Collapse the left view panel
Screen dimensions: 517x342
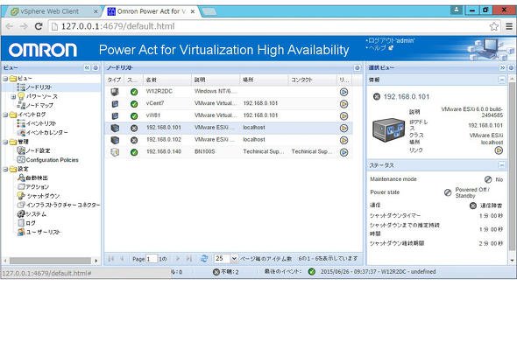pyautogui.click(x=87, y=68)
